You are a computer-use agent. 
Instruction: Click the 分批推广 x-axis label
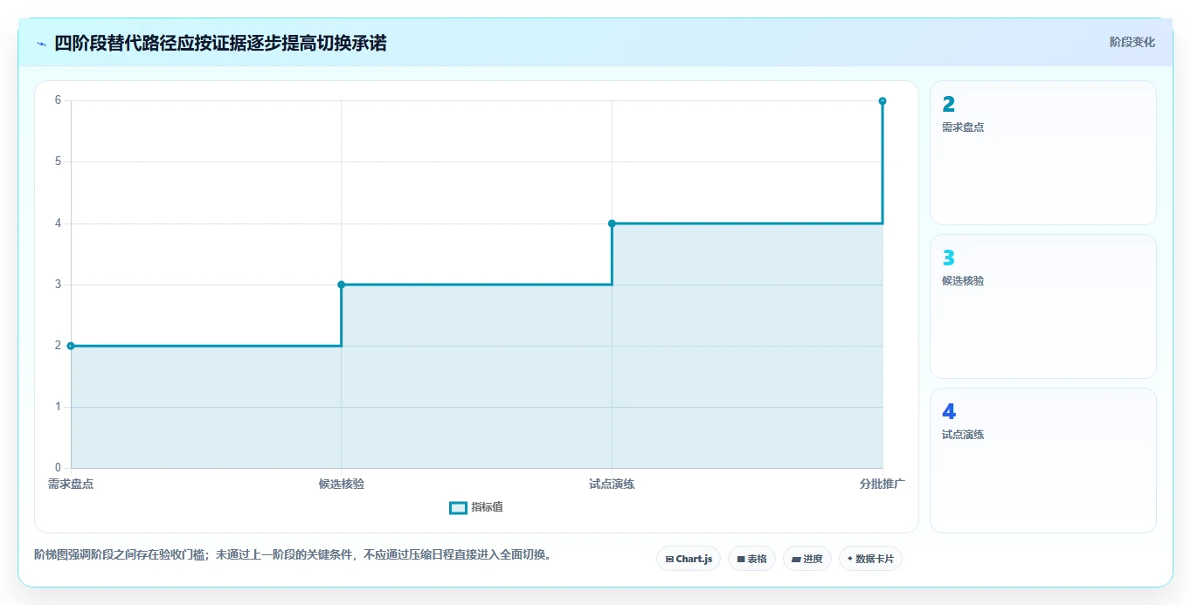(x=882, y=484)
